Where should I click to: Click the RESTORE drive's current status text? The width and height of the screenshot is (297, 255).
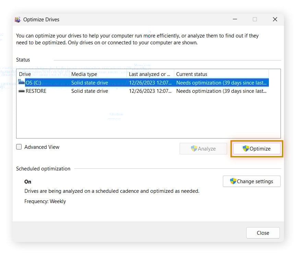tap(221, 91)
